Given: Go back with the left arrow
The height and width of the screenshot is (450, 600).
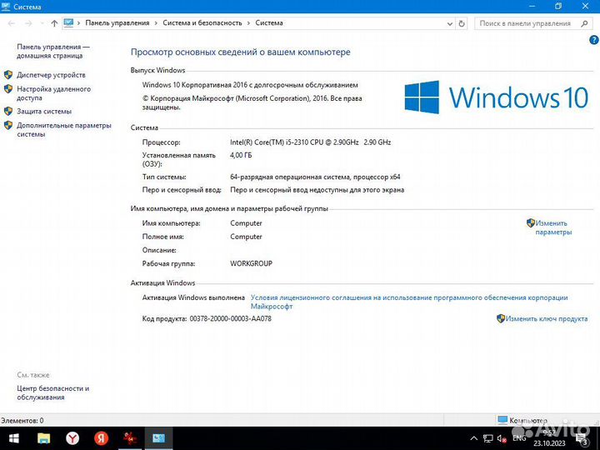Looking at the screenshot, I should coord(12,23).
